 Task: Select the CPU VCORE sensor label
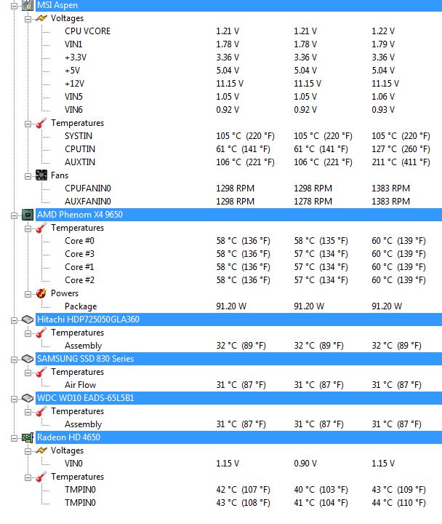pos(87,31)
